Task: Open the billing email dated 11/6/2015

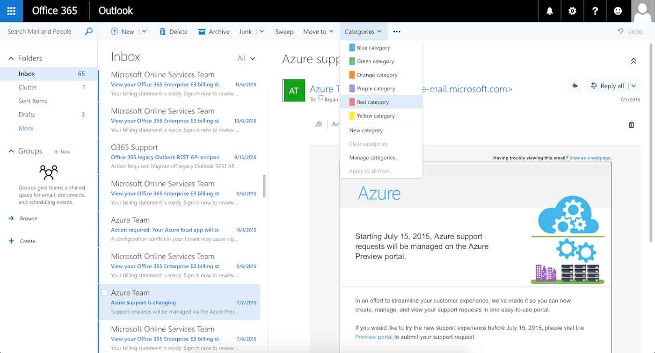Action: click(x=179, y=84)
